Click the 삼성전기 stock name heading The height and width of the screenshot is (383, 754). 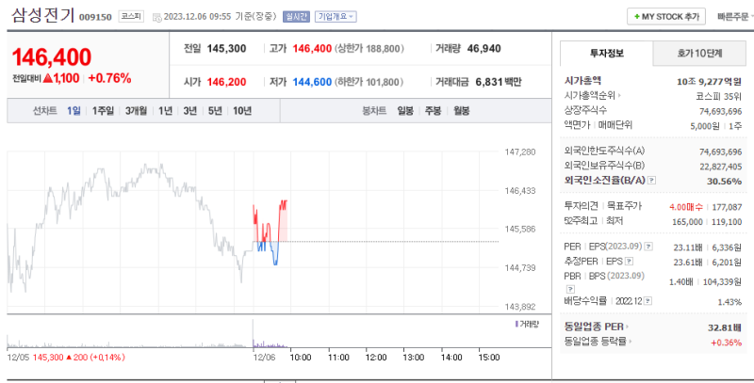(42, 15)
